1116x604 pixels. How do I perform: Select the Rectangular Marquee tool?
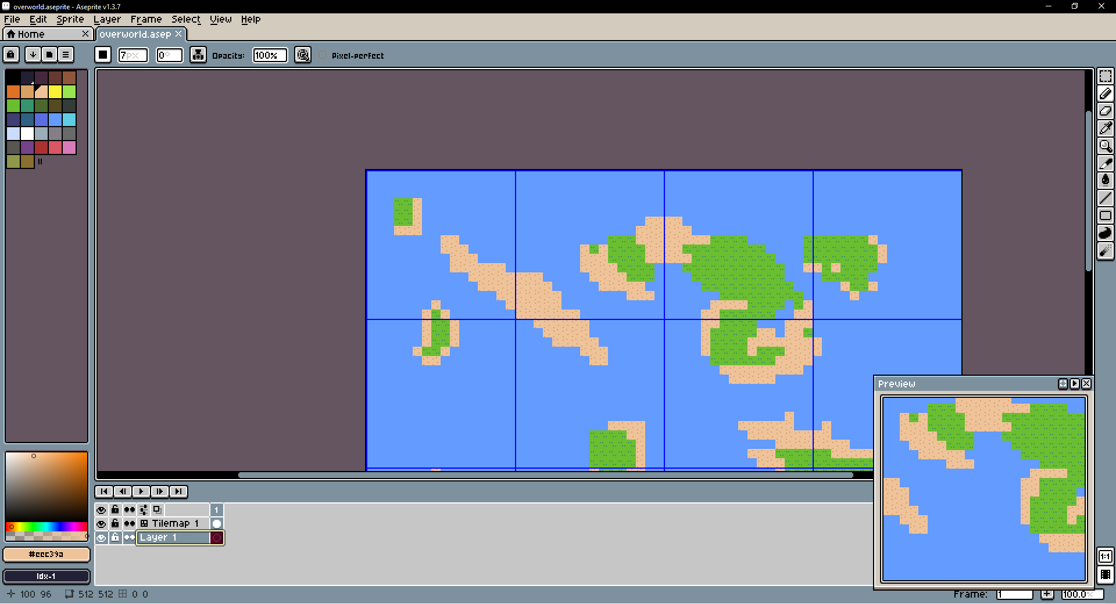(x=1105, y=77)
